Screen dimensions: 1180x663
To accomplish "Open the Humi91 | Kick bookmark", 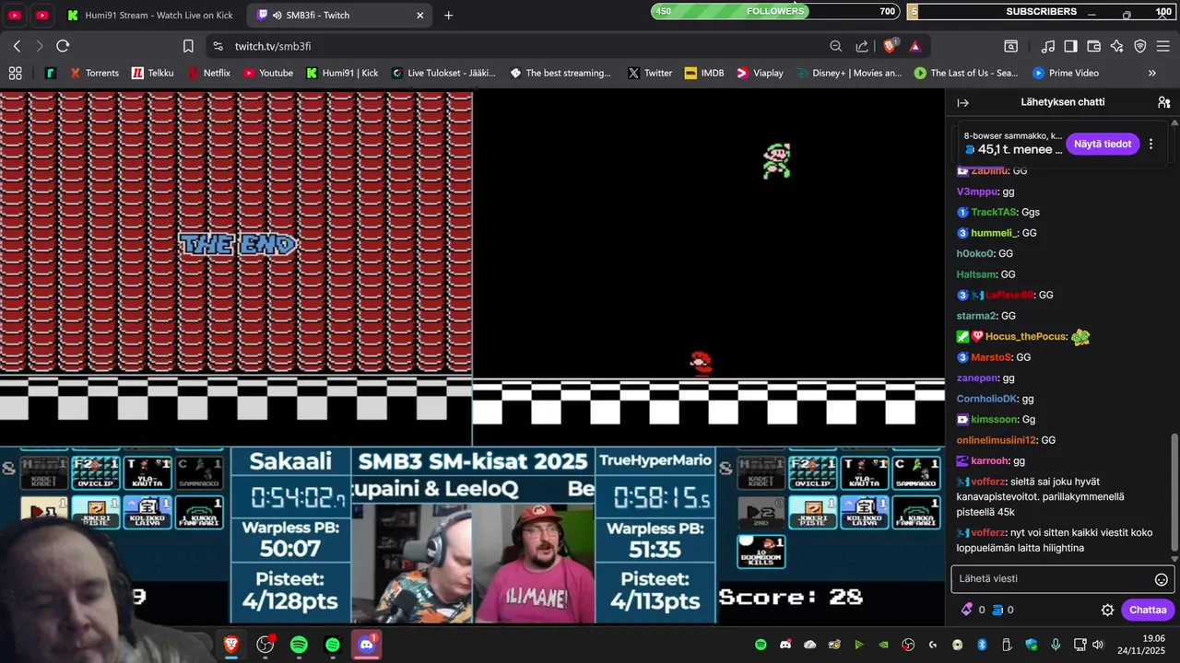I will [342, 73].
